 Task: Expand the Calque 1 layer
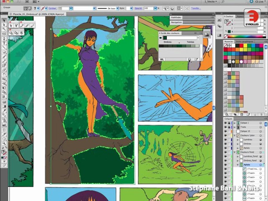(234, 123)
